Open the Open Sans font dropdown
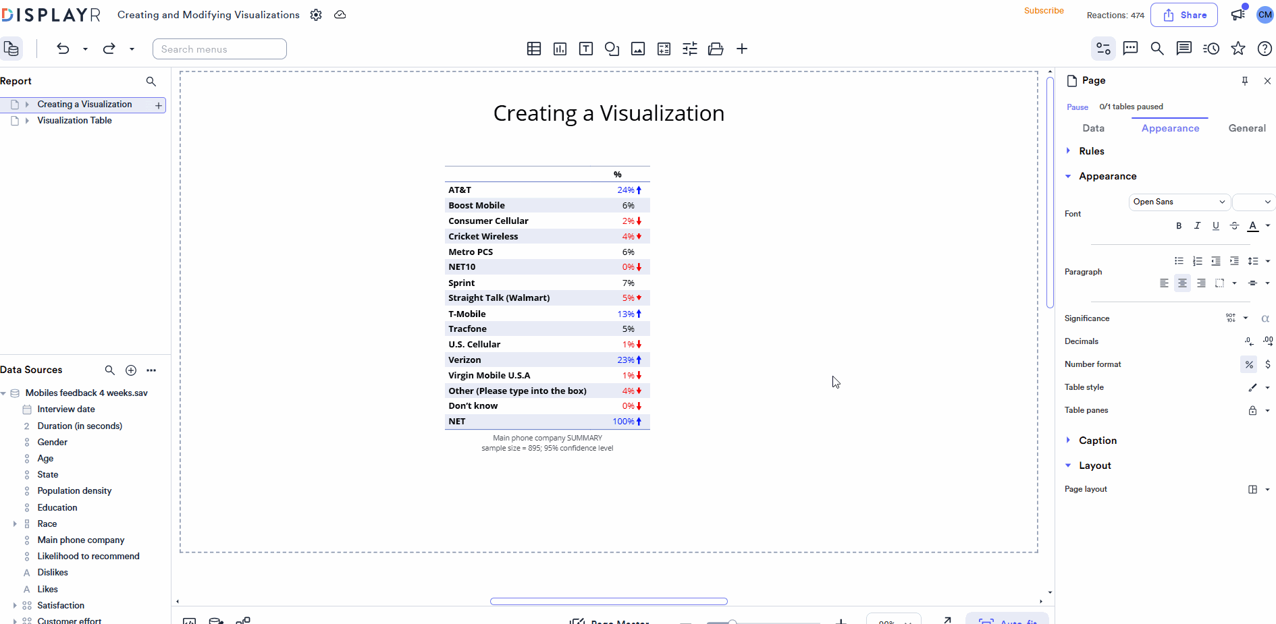This screenshot has width=1276, height=624. click(1179, 202)
